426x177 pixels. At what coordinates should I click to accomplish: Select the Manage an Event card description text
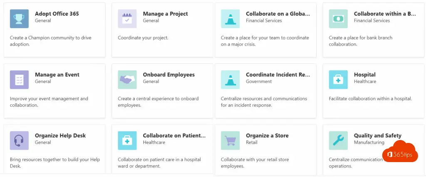(x=49, y=102)
